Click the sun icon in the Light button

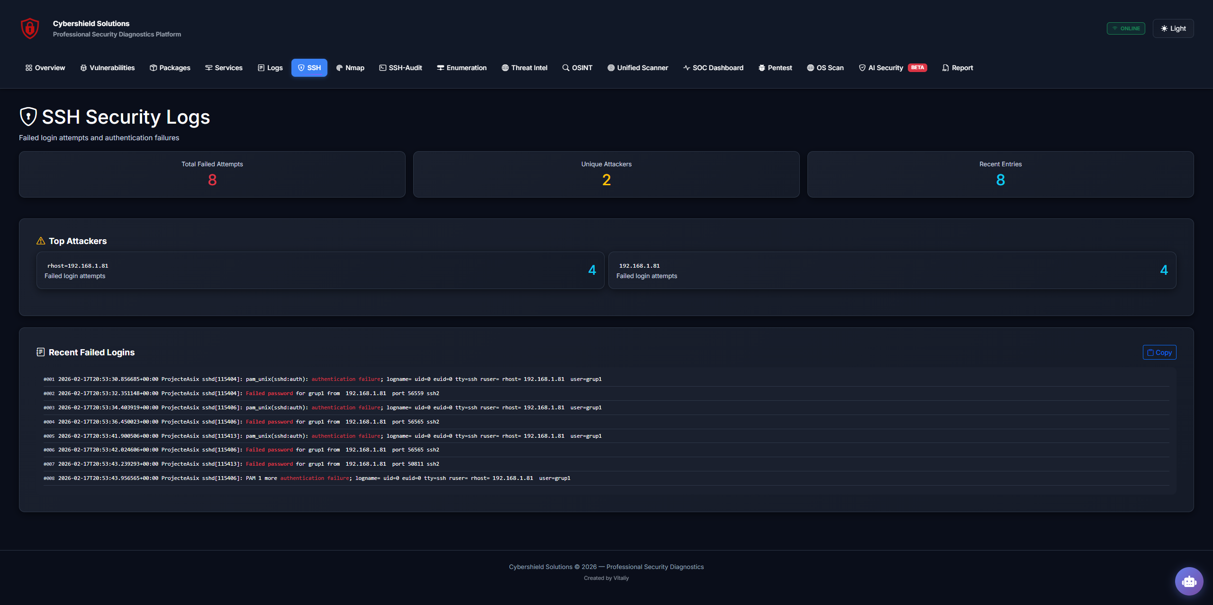1164,28
